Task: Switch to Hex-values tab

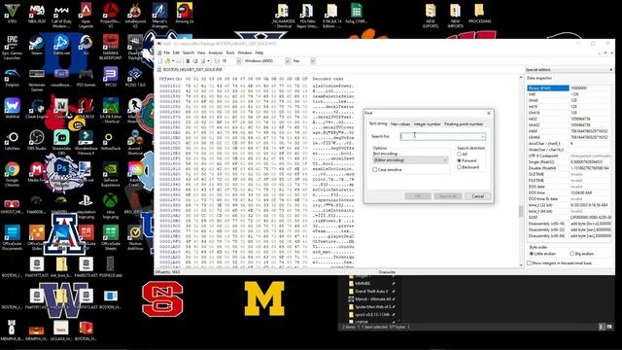Action: click(x=400, y=124)
